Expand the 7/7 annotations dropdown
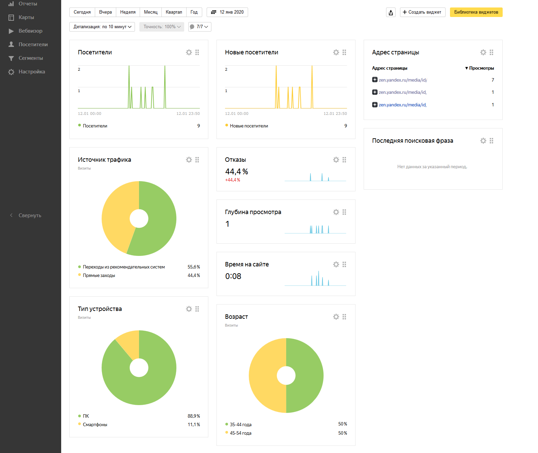 (199, 27)
